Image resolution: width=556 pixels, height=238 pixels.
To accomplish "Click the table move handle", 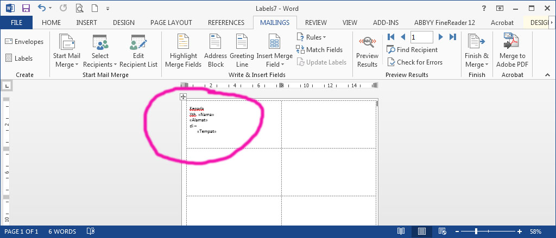I will [x=183, y=97].
